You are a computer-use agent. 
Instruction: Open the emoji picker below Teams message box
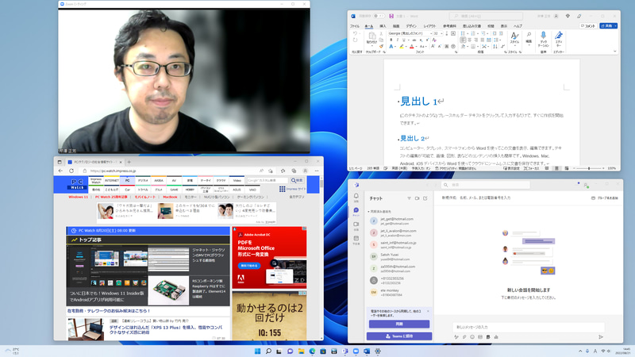472,336
